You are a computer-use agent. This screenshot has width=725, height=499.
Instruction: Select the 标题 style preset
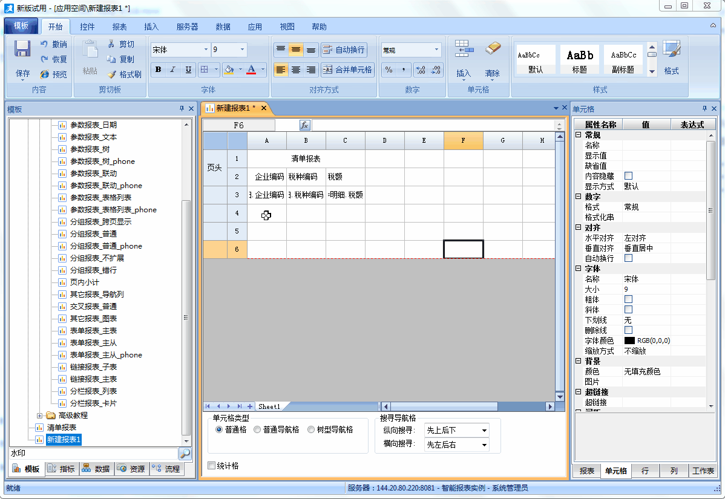579,60
